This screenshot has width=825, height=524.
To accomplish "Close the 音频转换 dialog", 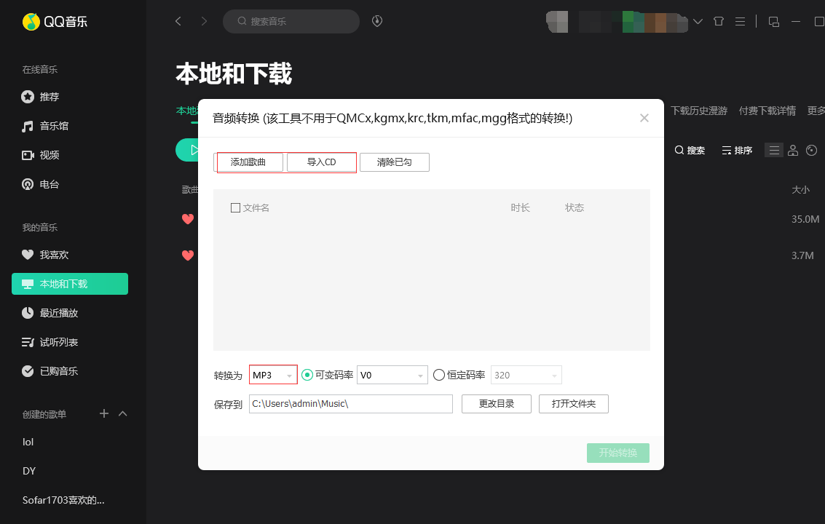I will click(644, 118).
